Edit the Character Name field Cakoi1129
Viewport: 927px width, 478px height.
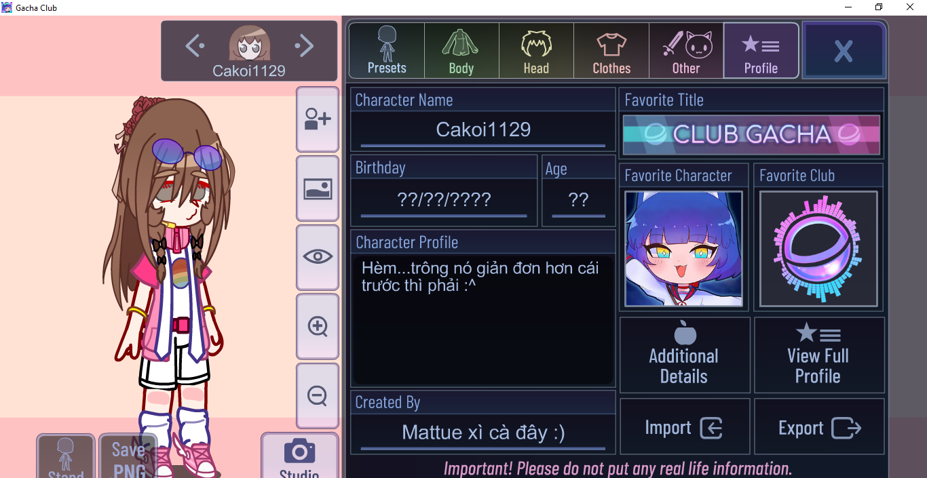(x=483, y=130)
